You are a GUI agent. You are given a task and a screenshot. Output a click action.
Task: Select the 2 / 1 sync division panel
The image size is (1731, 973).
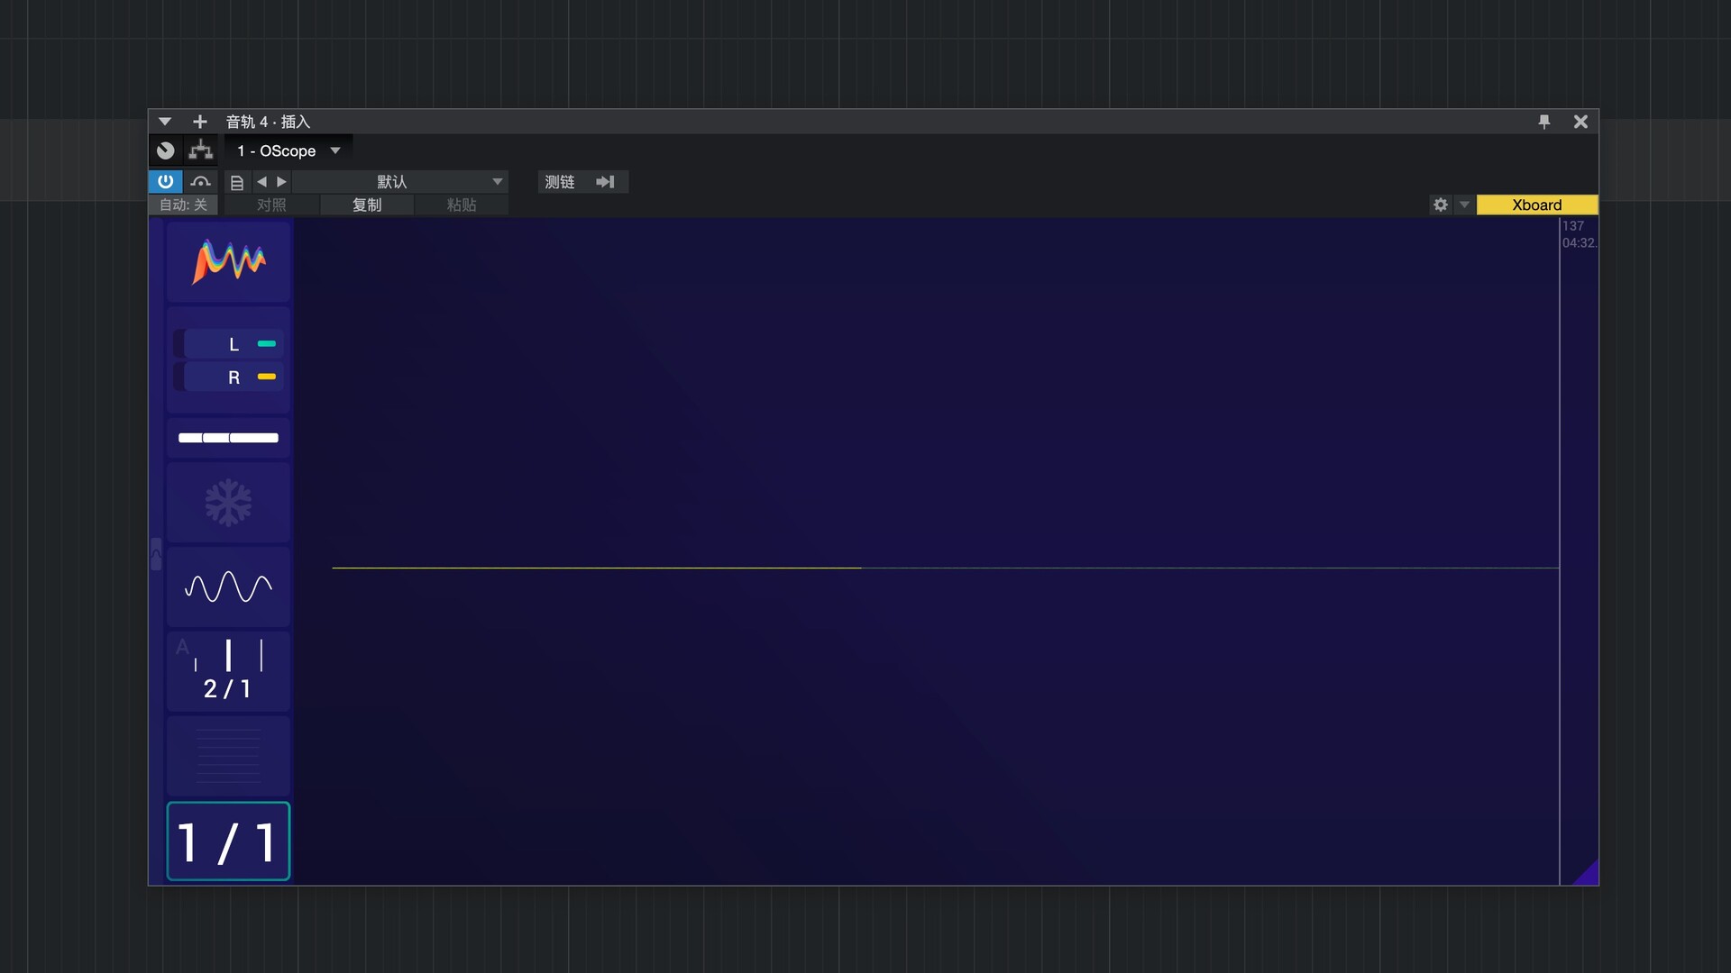point(228,671)
